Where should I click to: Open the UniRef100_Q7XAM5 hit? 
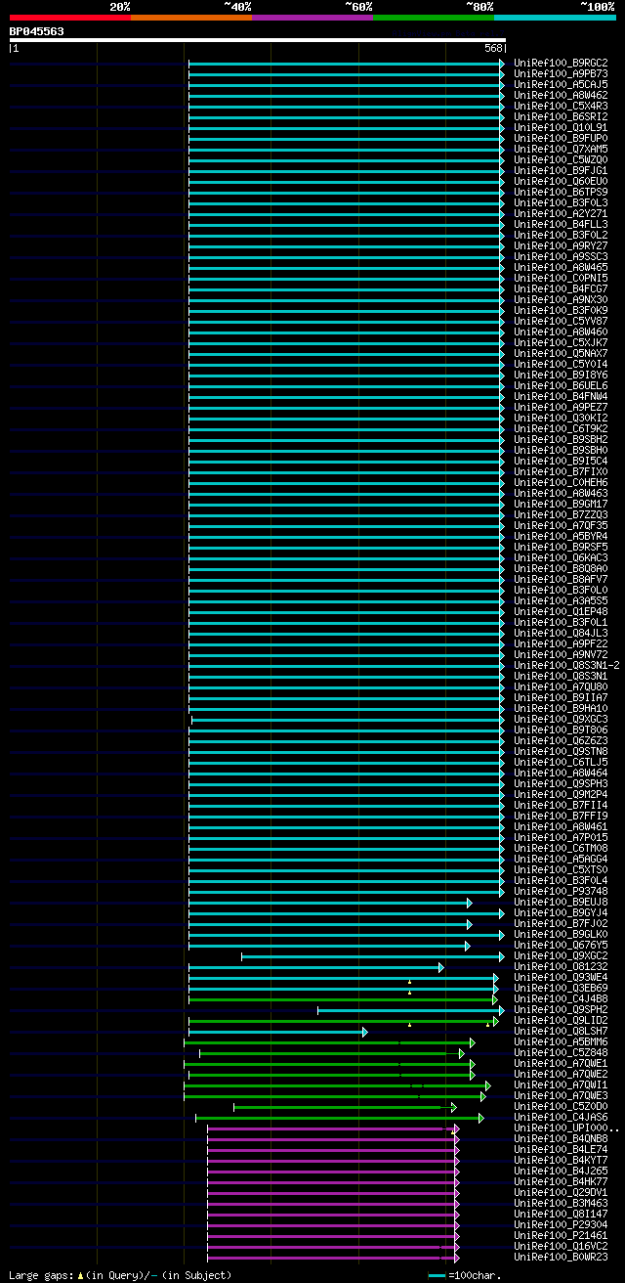[561, 149]
